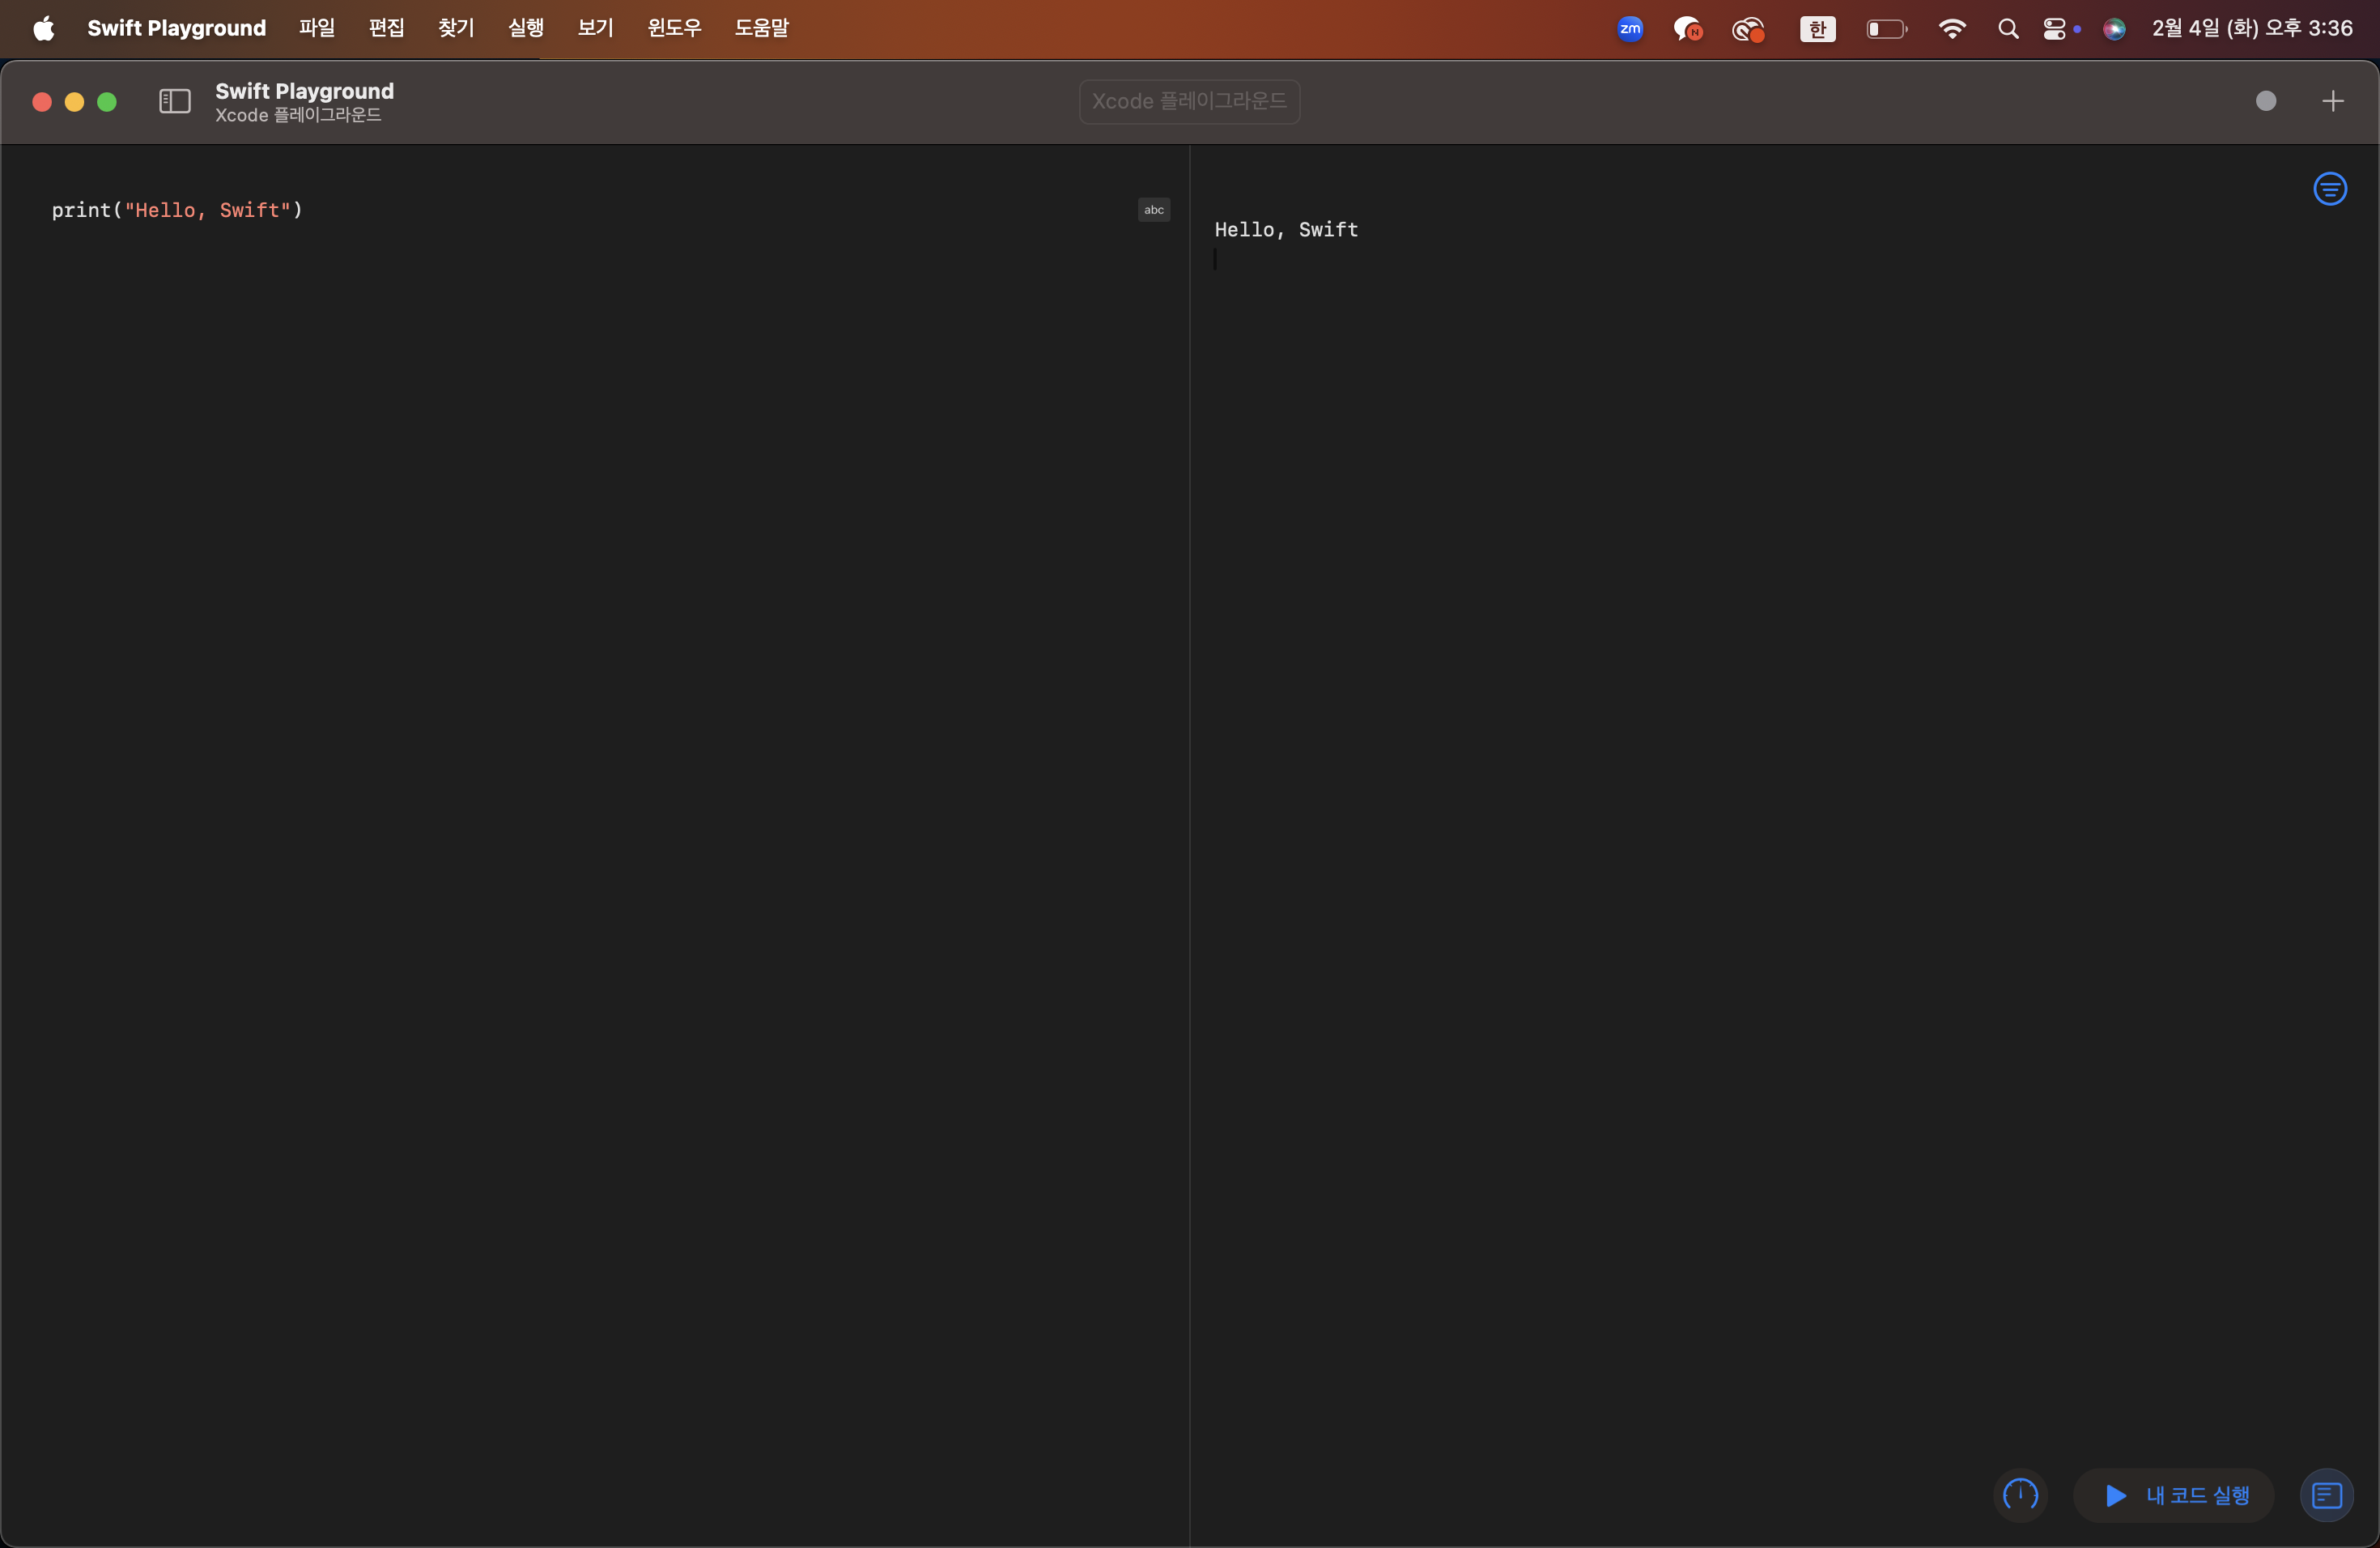Click the gray status circle in toolbar
Viewport: 2380px width, 1548px height.
[x=2266, y=101]
